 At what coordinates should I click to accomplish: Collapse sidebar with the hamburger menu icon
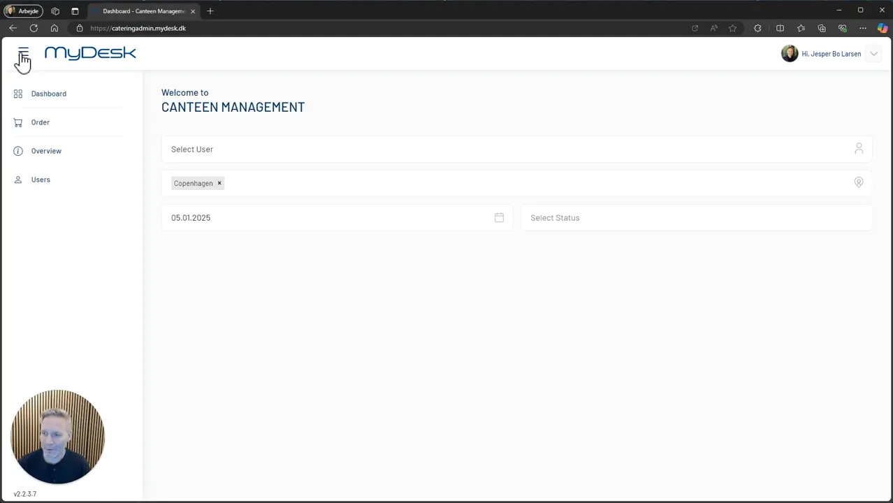pos(24,53)
